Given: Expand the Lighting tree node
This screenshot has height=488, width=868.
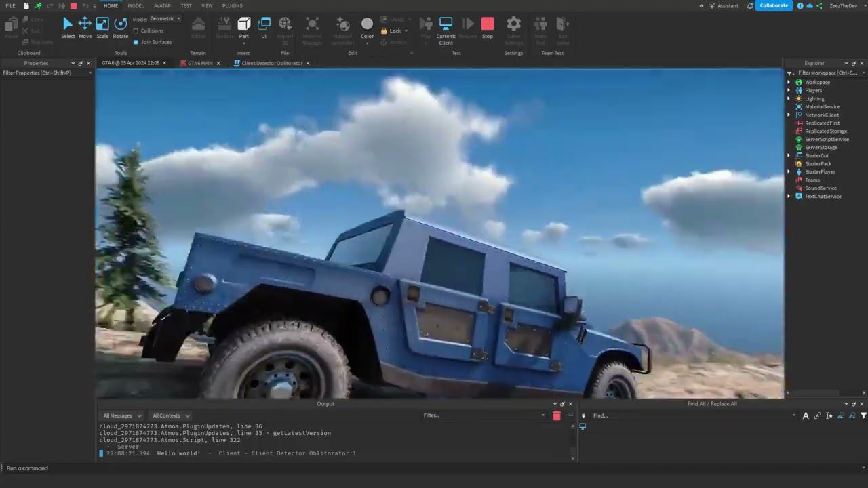Looking at the screenshot, I should 789,98.
